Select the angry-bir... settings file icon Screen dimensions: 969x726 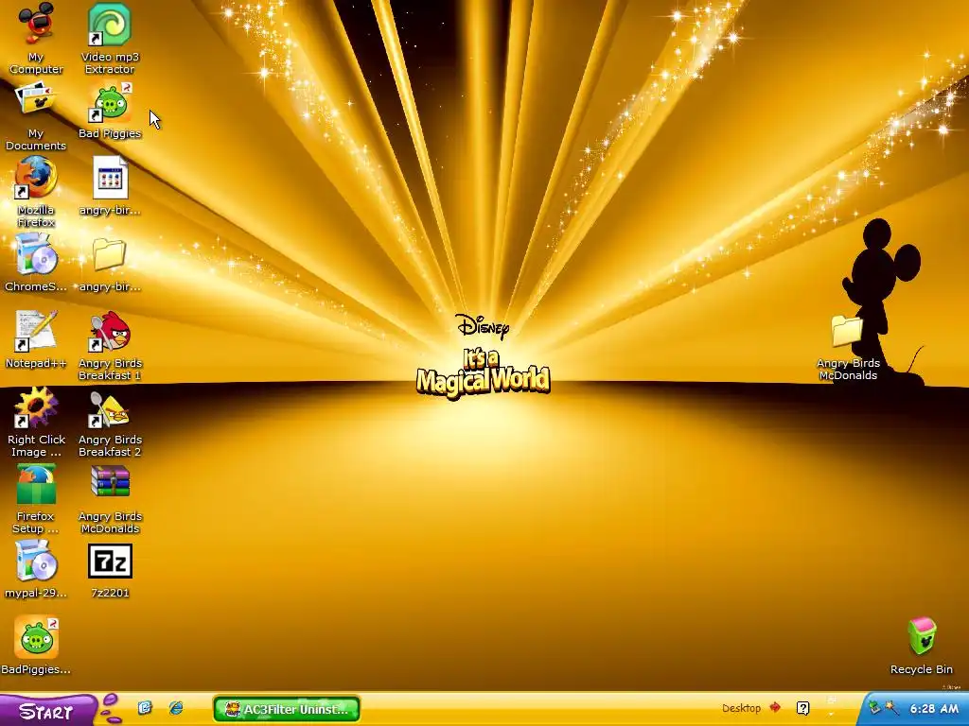point(110,178)
